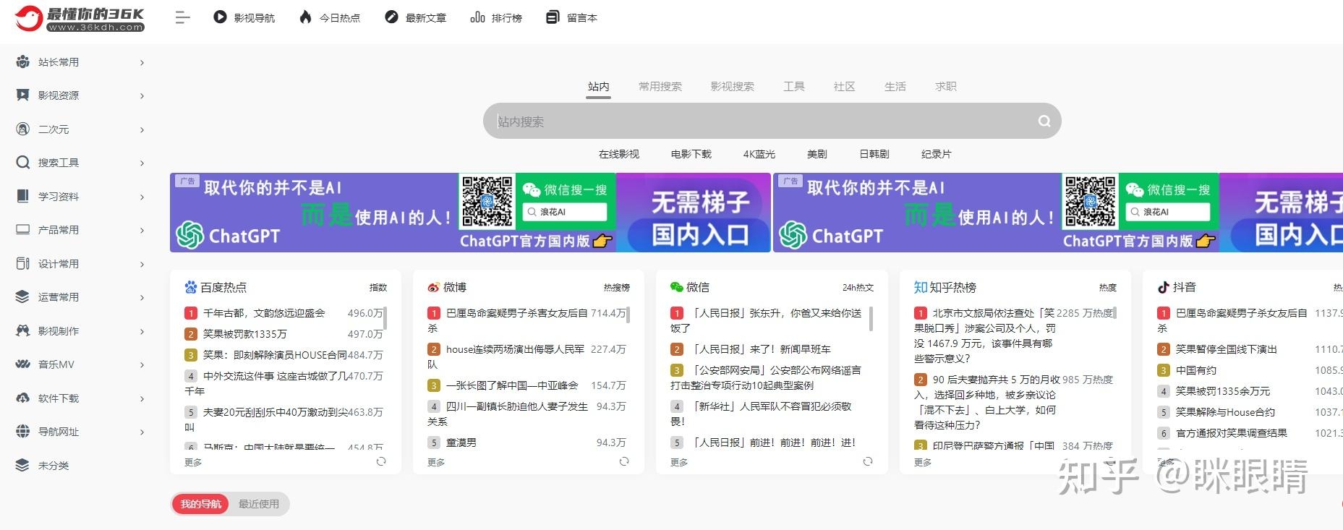Screen dimensions: 1343x530
Task: Expand 运营常用 chevron arrow
Action: (142, 298)
